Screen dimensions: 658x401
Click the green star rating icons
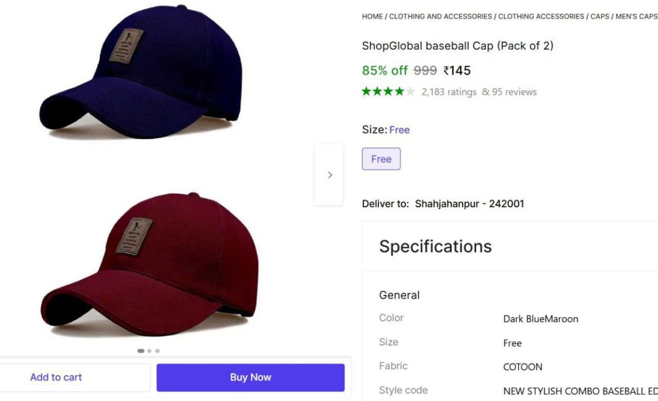click(388, 92)
